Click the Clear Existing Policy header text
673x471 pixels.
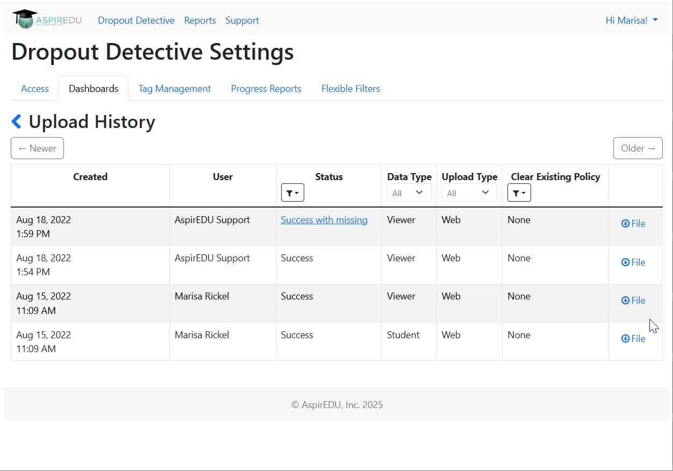555,177
